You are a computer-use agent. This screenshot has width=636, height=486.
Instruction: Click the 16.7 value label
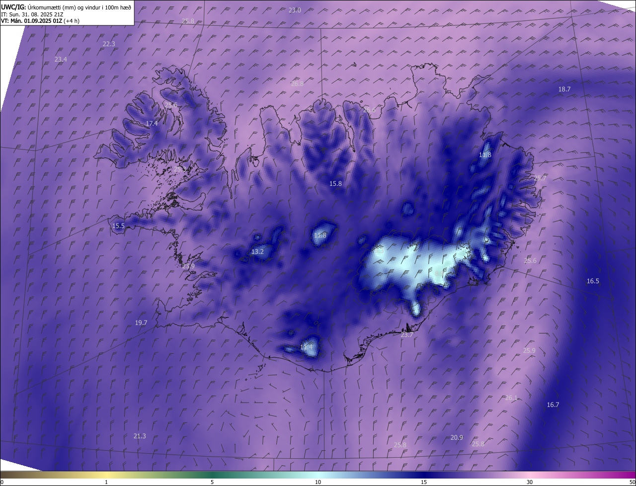point(553,405)
